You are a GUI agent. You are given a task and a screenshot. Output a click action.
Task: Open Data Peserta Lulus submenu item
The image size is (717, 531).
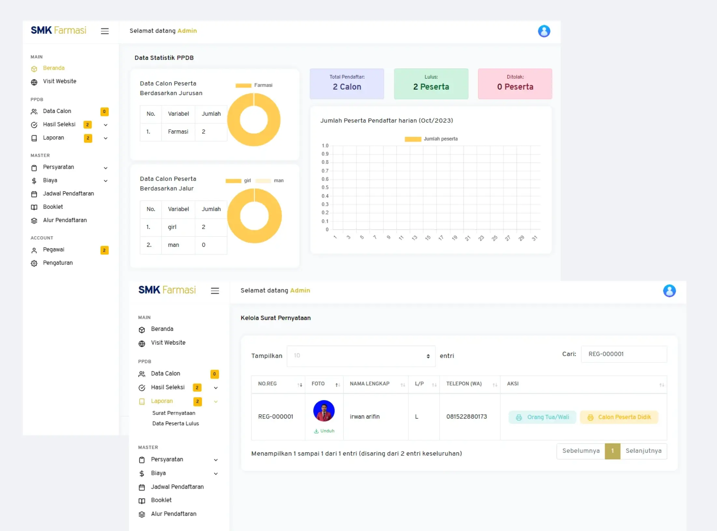[176, 423]
